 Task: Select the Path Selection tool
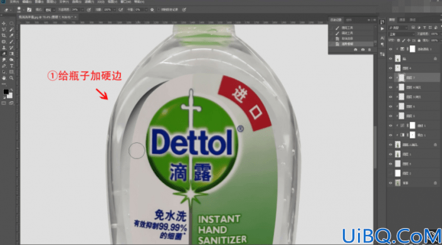pos(4,72)
